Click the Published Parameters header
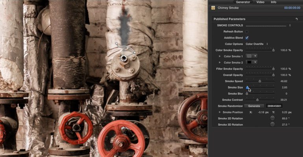This screenshot has width=303, height=157. (x=229, y=19)
